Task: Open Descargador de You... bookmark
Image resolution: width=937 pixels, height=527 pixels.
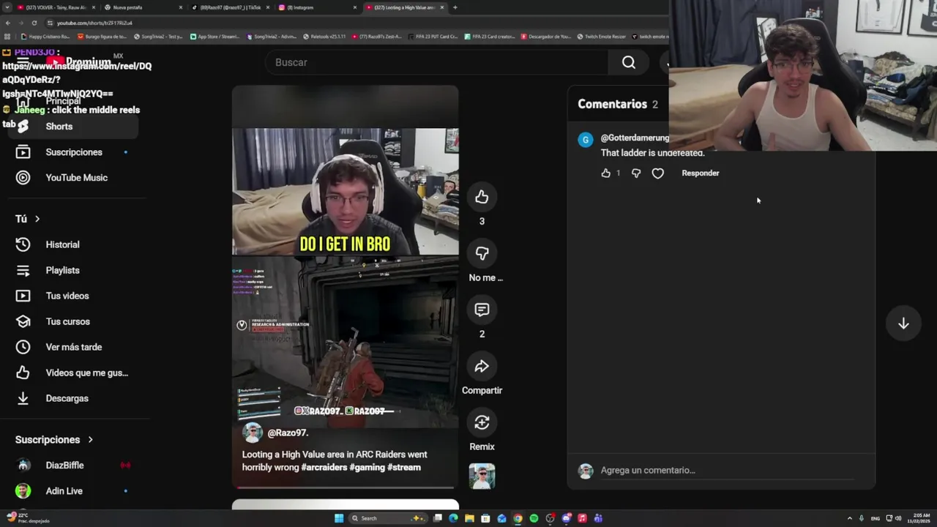Action: coord(546,37)
